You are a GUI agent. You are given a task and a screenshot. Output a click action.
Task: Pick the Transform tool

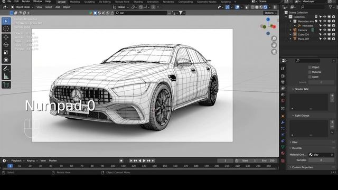click(6, 60)
